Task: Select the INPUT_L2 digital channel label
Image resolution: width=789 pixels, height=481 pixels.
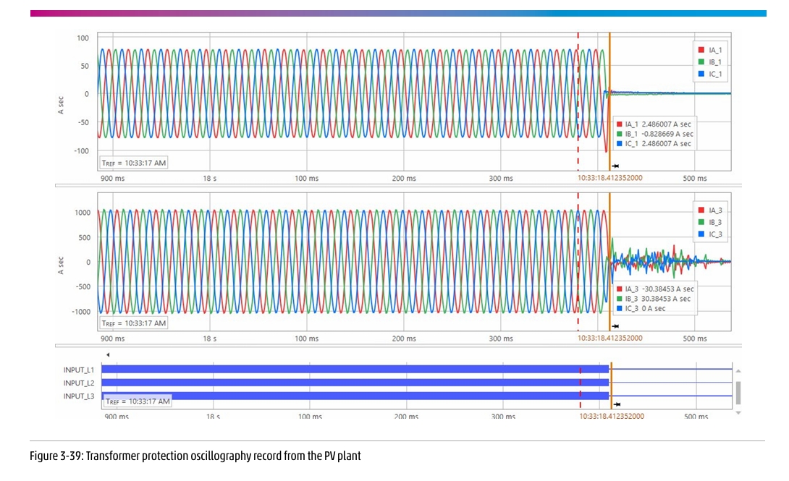Action: pos(79,383)
